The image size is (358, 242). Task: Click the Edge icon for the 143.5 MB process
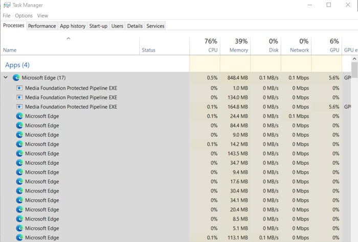(19, 153)
